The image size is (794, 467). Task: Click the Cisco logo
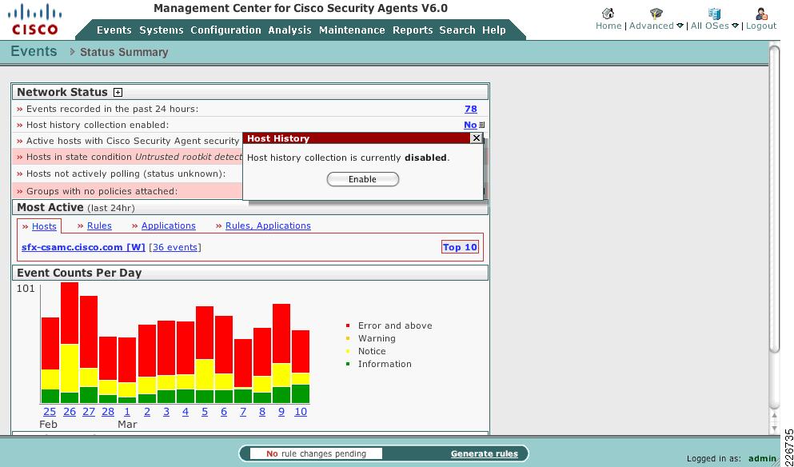[x=34, y=20]
